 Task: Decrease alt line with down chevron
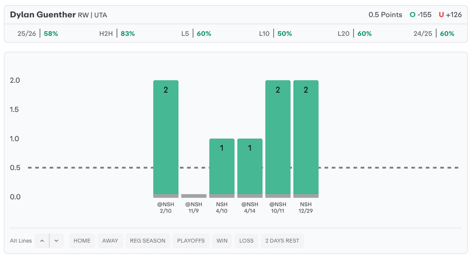57,241
